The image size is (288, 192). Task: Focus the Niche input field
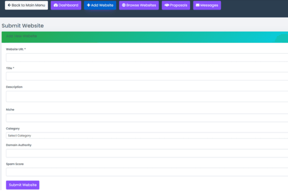(x=147, y=118)
